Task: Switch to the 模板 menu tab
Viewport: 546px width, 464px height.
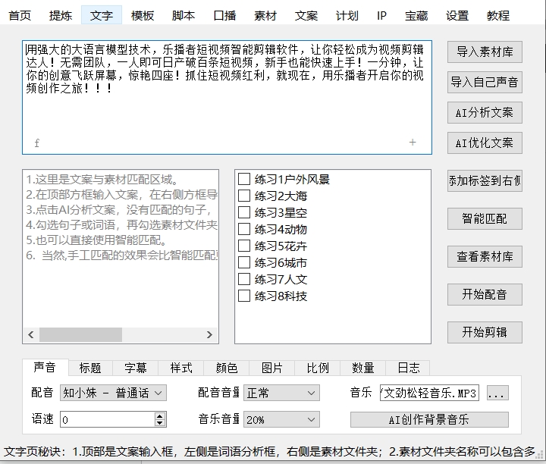Action: coord(143,15)
